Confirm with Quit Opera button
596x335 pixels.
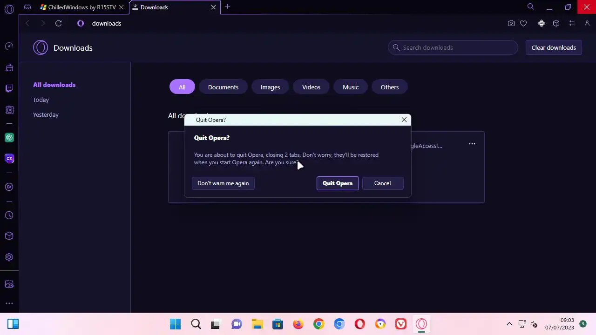pos(338,183)
